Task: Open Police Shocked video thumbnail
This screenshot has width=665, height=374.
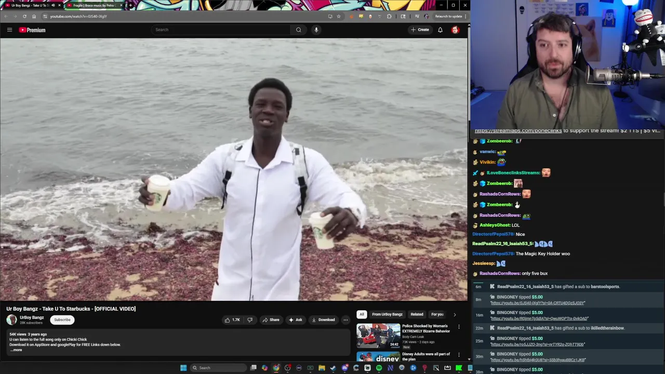Action: [378, 336]
